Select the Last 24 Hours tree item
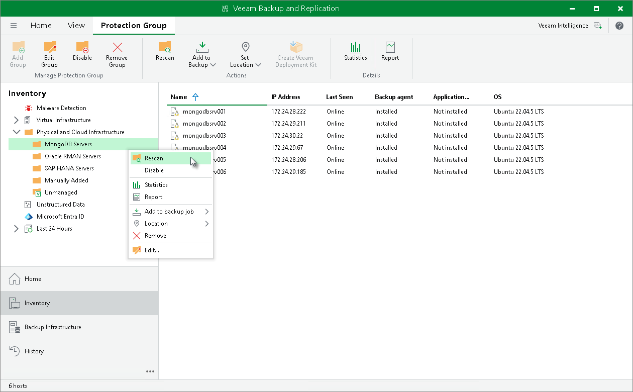Viewport: 633px width, 392px height. [54, 229]
